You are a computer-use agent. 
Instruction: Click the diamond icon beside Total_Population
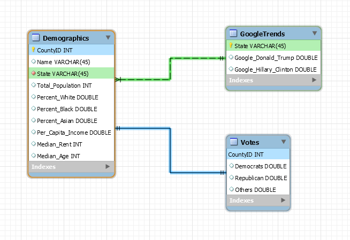pos(34,85)
